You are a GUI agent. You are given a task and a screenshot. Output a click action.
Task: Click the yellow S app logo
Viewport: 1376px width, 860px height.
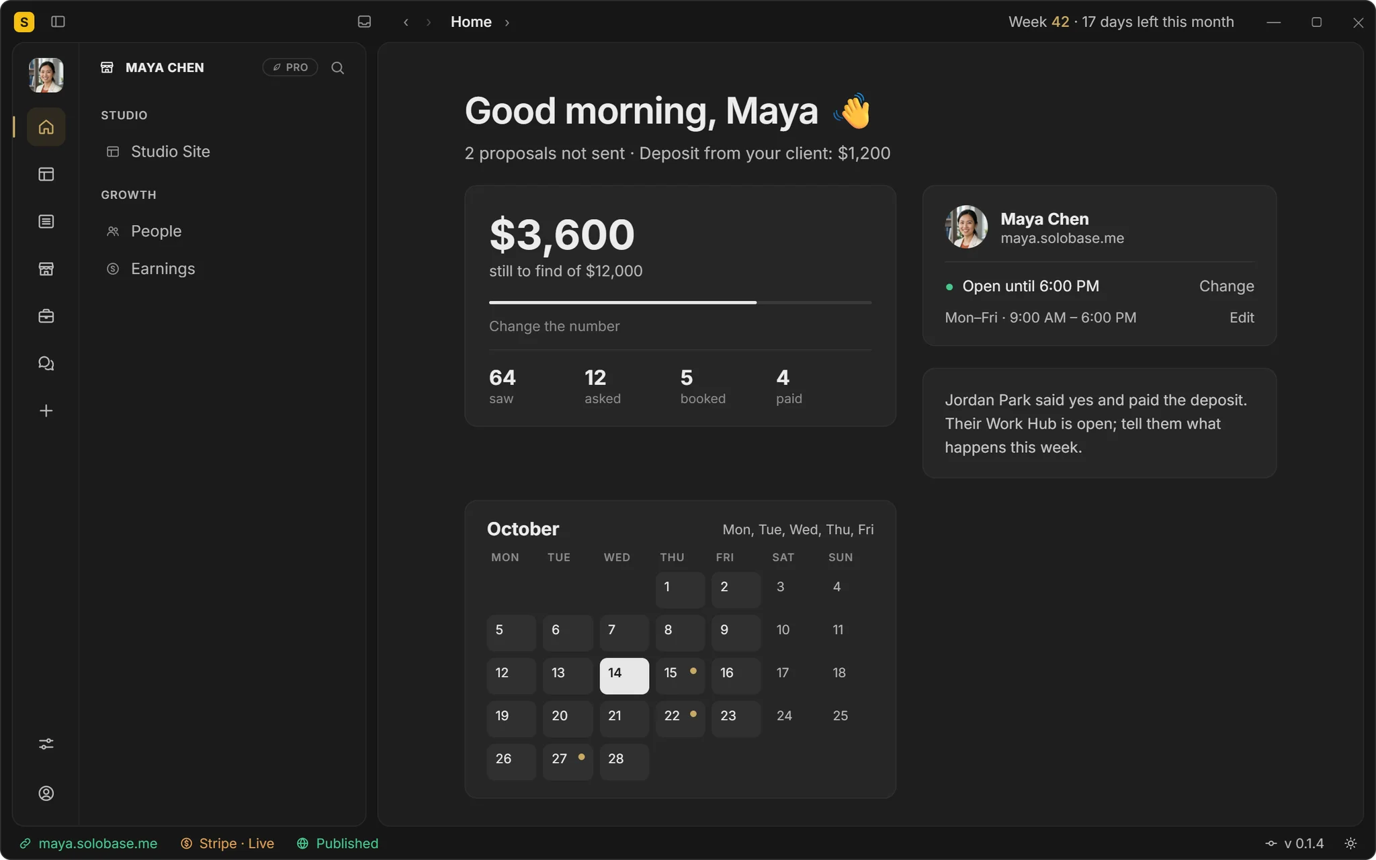pos(24,21)
